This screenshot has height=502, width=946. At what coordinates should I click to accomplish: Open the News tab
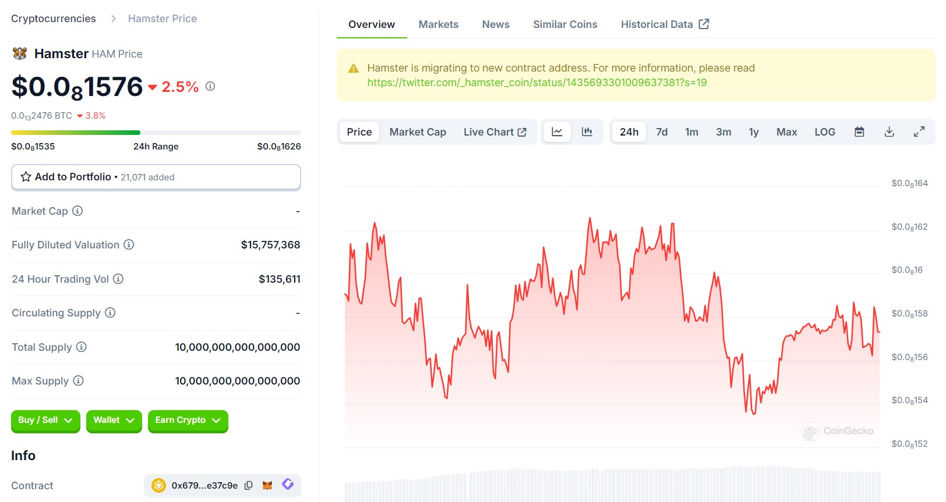click(496, 24)
